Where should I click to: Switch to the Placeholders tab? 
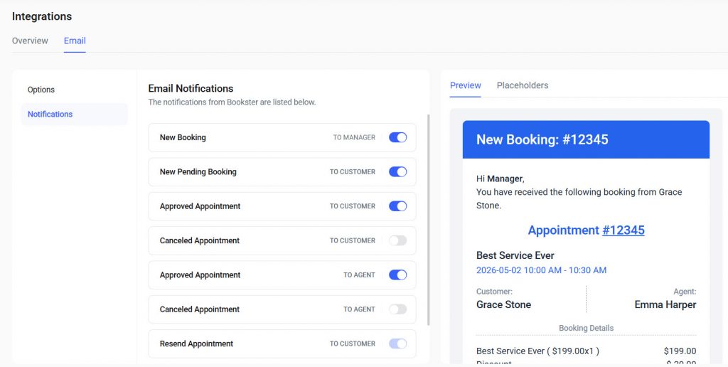tap(523, 85)
